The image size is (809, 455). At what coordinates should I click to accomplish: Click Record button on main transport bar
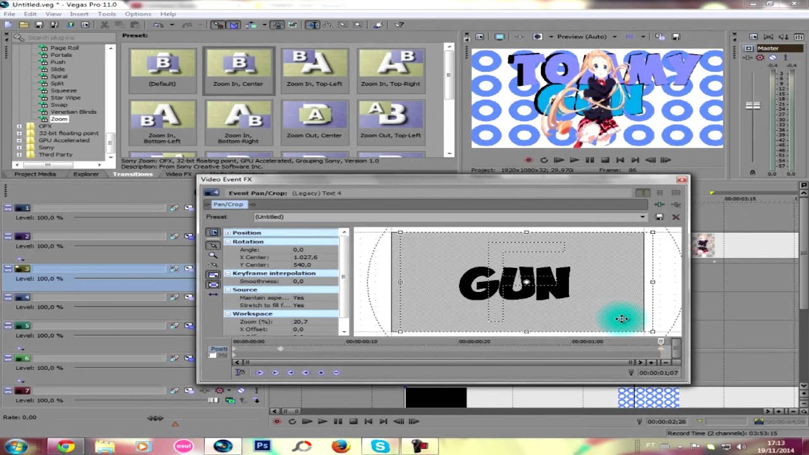point(277,422)
